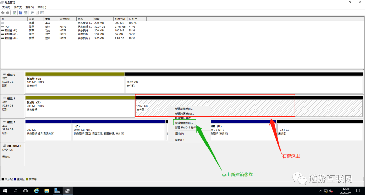Open Task View on the taskbar
Image resolution: width=365 pixels, height=195 pixels.
26,191
